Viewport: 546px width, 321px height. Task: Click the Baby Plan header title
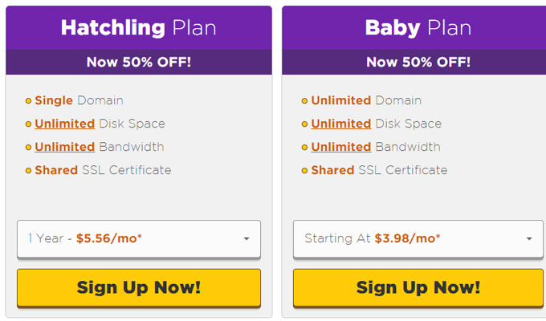[x=418, y=28]
